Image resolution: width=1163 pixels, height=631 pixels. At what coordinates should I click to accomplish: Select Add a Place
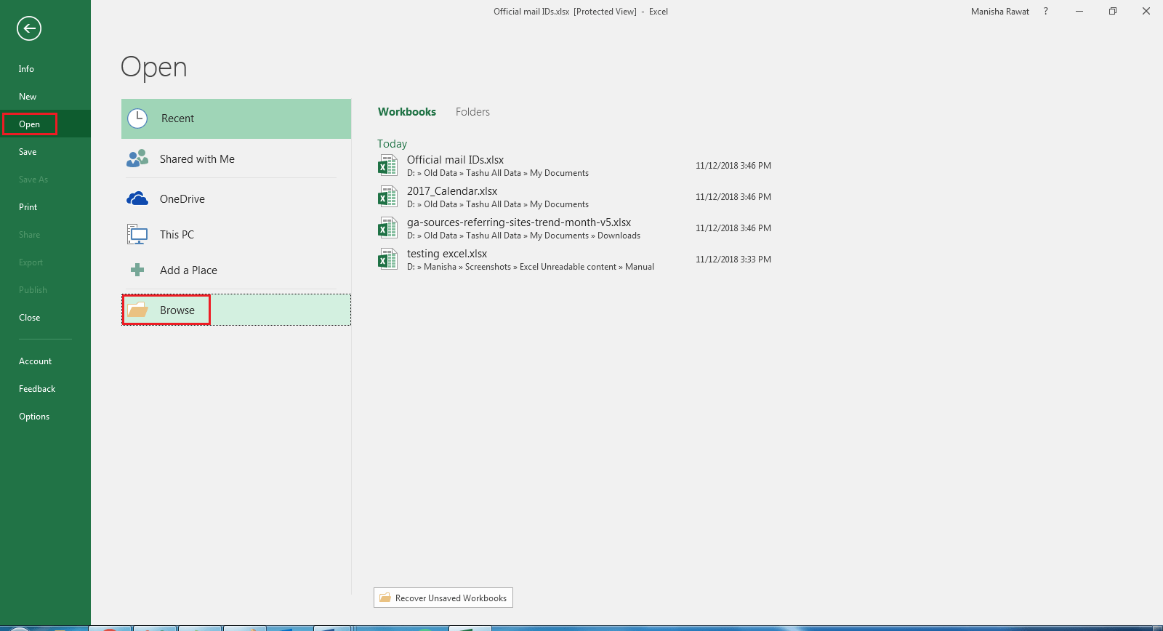click(x=236, y=270)
